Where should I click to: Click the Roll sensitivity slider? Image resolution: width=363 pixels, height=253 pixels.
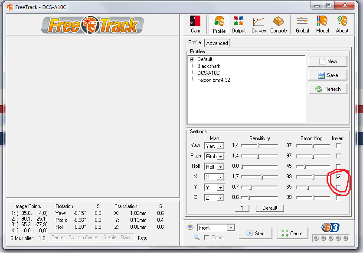click(x=259, y=167)
